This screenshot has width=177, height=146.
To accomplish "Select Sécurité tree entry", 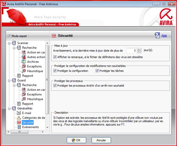I will click(28, 122).
